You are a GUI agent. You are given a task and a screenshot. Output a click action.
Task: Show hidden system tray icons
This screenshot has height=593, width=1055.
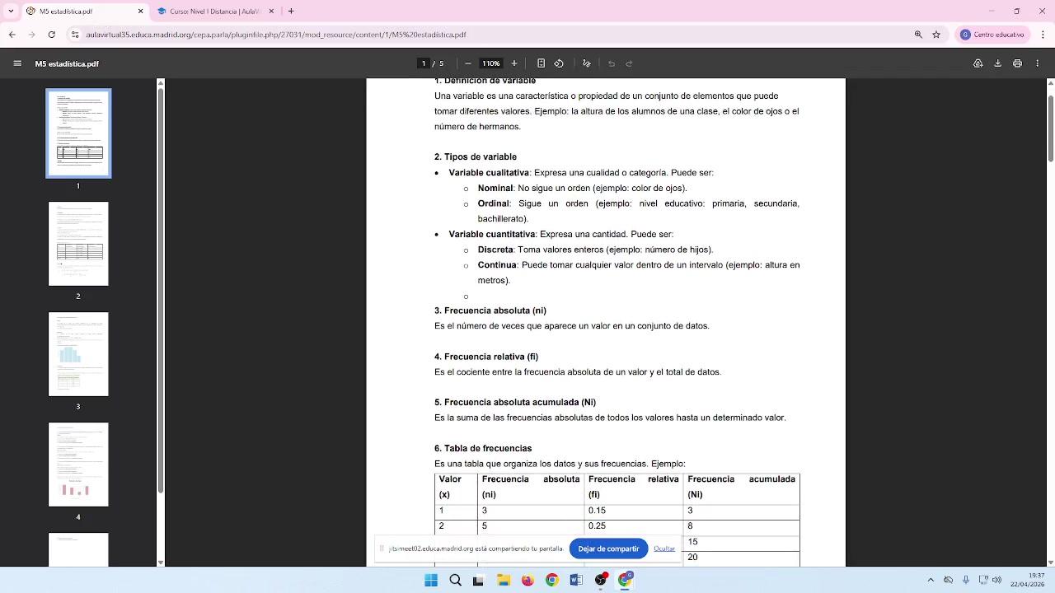[931, 580]
